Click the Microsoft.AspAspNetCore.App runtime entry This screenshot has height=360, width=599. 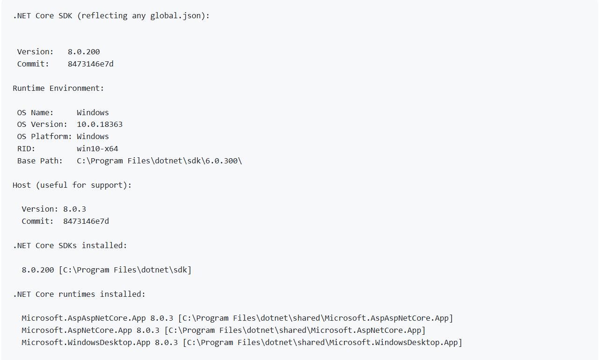(237, 318)
